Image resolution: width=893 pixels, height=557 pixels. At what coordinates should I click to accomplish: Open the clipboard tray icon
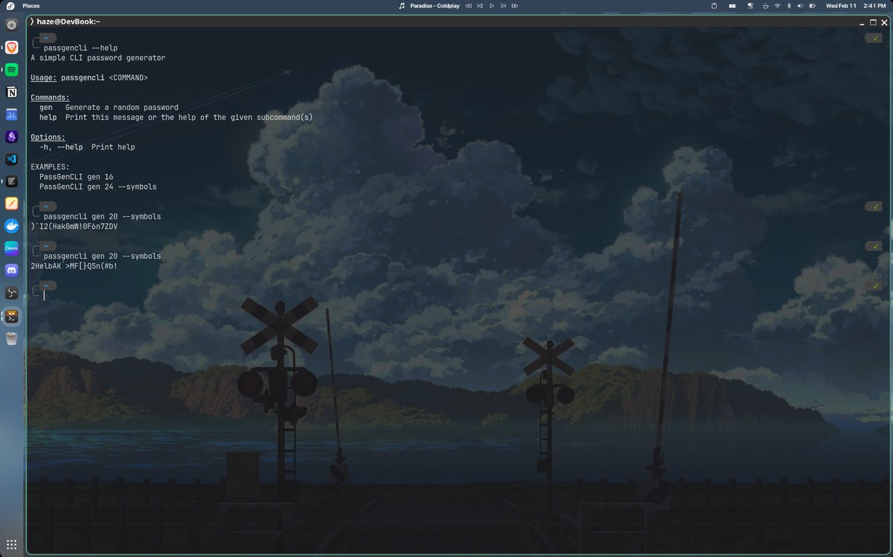pyautogui.click(x=714, y=5)
